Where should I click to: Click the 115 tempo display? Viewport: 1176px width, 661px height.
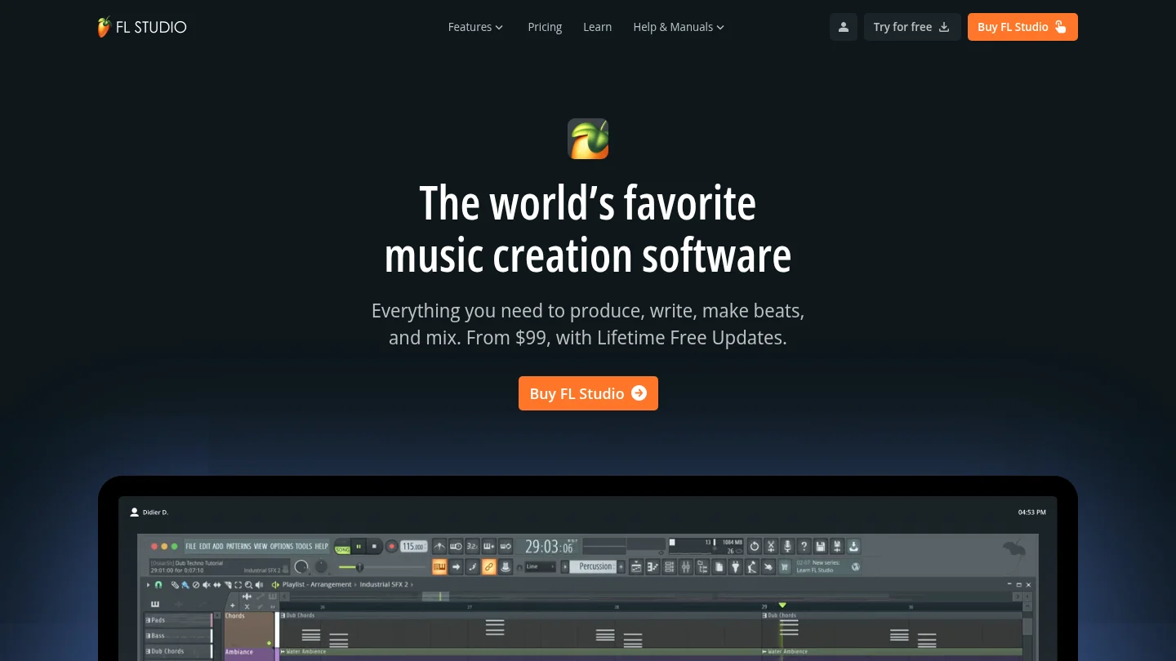coord(413,546)
